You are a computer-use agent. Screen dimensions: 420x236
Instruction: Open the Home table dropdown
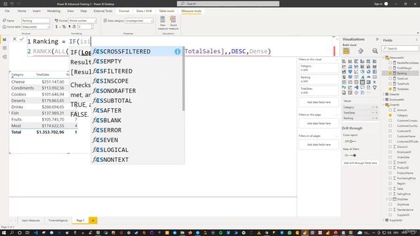tap(35, 27)
